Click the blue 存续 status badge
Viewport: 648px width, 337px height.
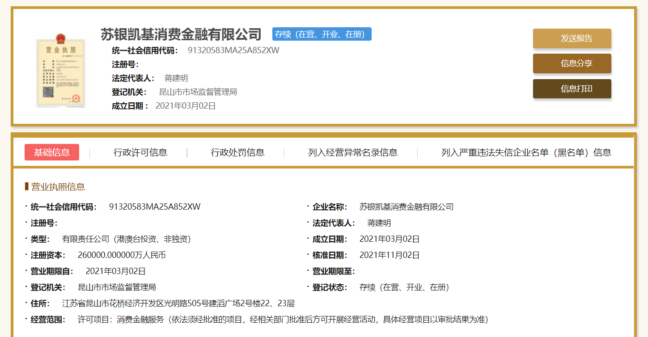click(322, 34)
